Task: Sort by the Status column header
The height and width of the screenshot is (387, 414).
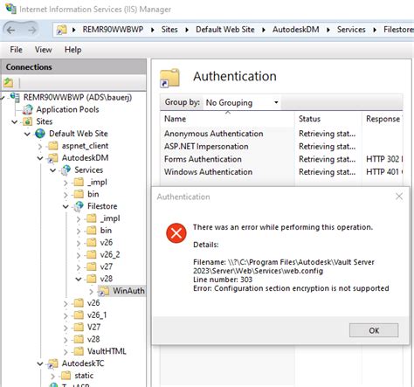Action: click(328, 119)
